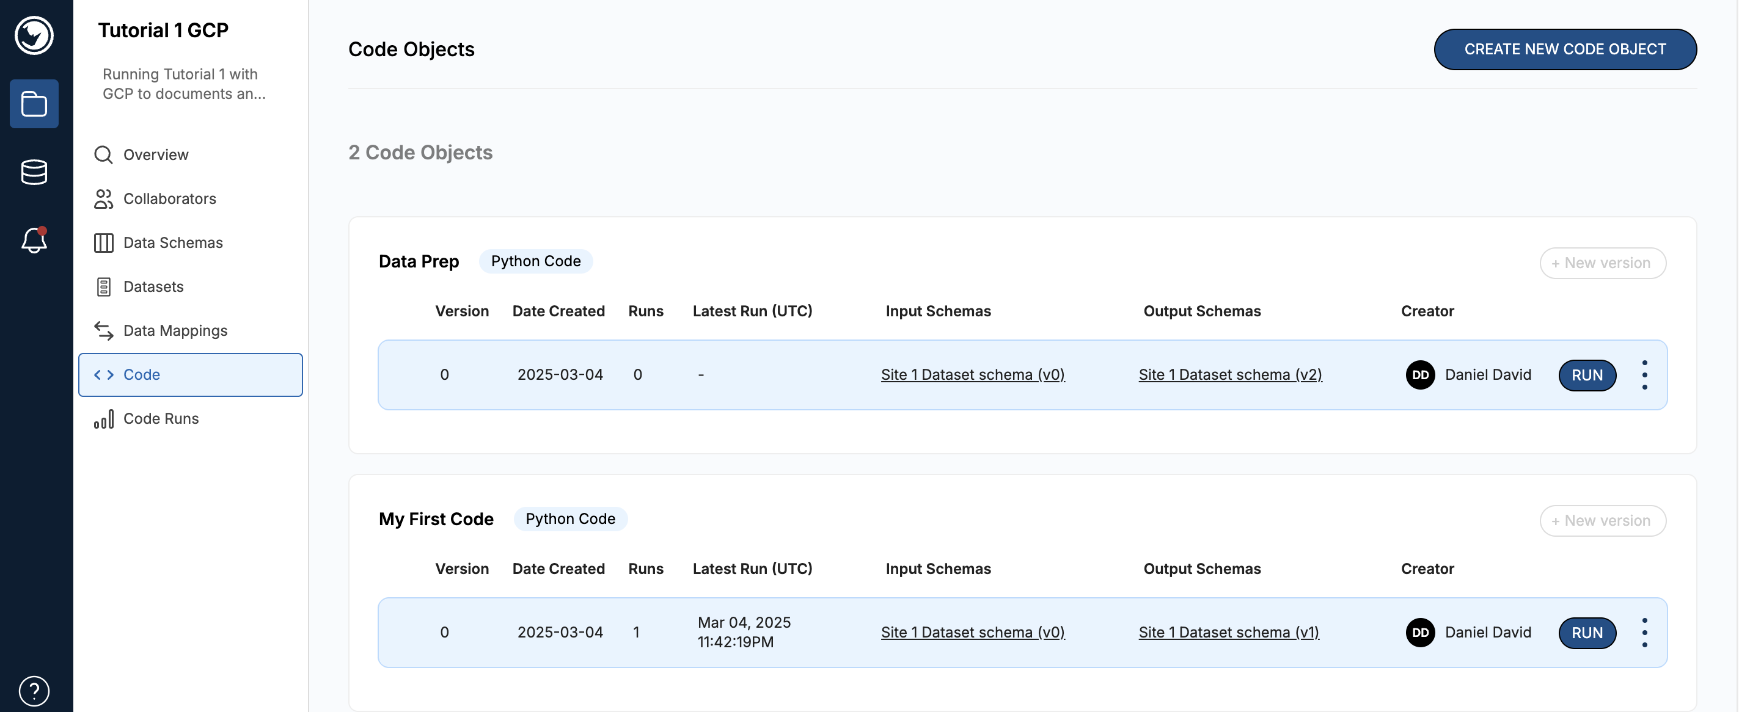Open Code Runs page
Image resolution: width=1739 pixels, height=712 pixels.
[161, 418]
